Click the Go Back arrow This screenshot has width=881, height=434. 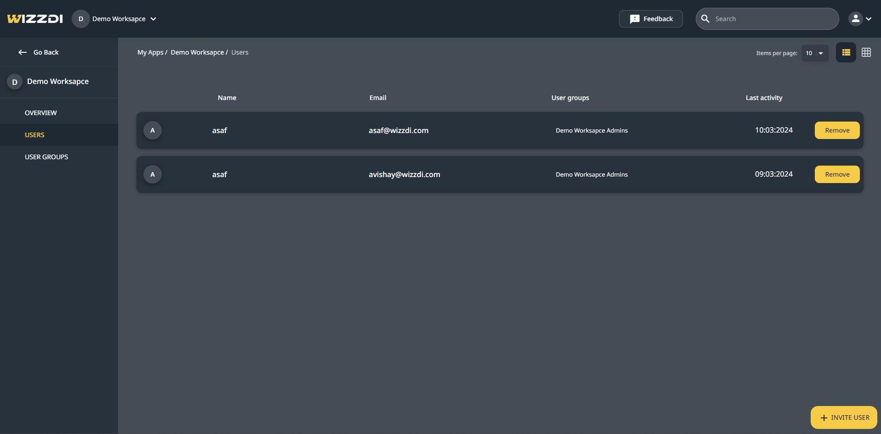[23, 52]
